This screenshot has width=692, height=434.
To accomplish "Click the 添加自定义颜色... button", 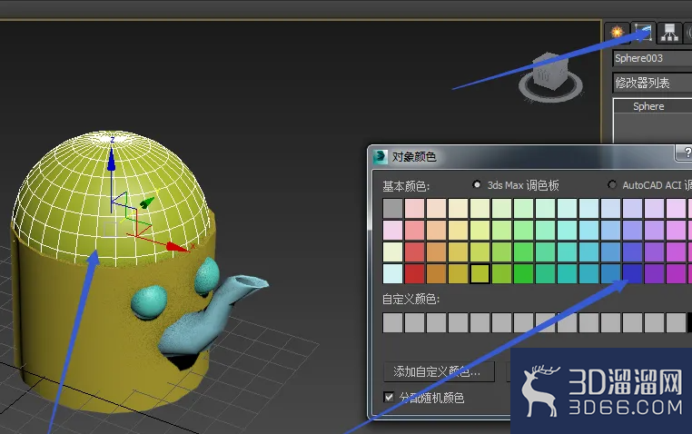I will coord(439,372).
